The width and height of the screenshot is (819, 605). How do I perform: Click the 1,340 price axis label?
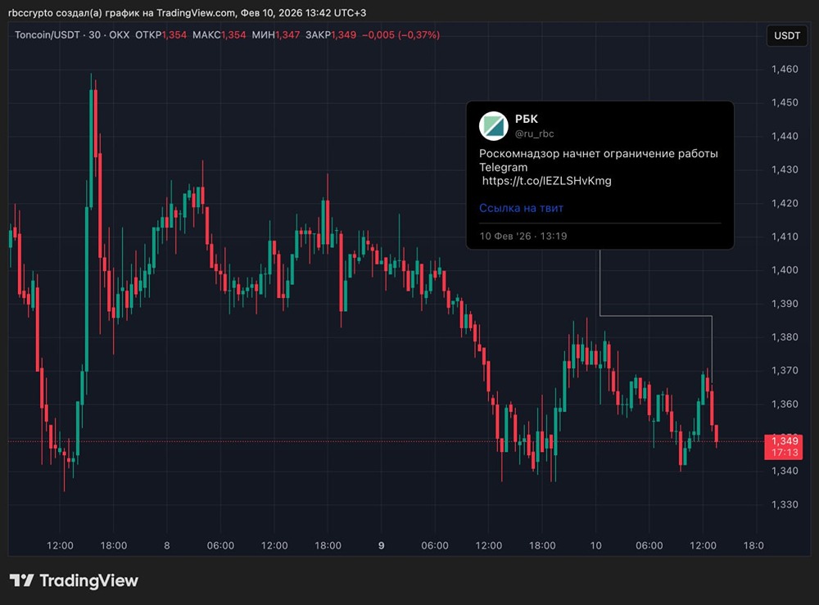pos(785,471)
